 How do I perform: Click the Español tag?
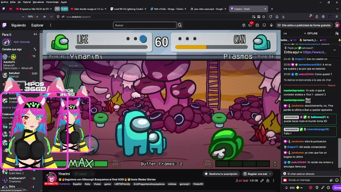coord(77,184)
